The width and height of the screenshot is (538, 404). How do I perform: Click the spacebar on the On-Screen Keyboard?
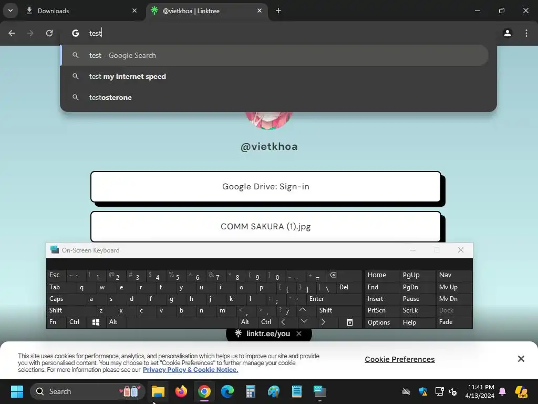click(x=182, y=322)
